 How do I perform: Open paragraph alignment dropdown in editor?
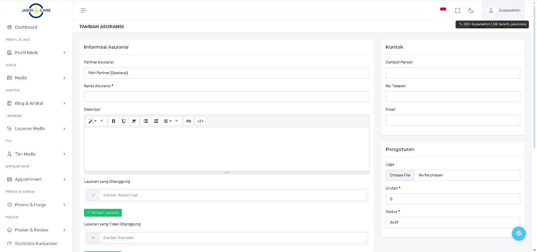(x=168, y=121)
